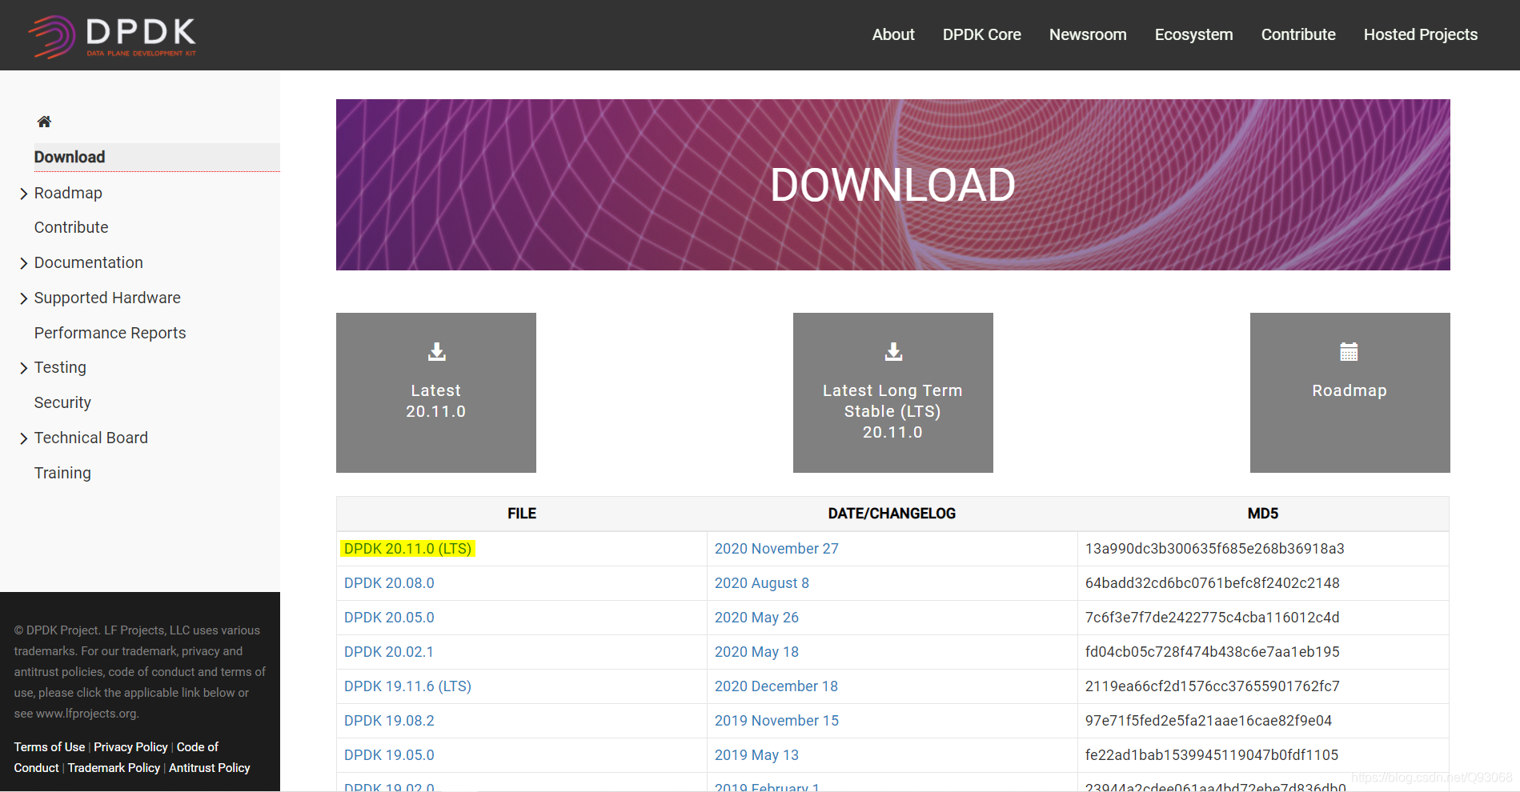Viewport: 1520px width, 792px height.
Task: Open the 2020 May 18 changelog
Action: pos(756,652)
